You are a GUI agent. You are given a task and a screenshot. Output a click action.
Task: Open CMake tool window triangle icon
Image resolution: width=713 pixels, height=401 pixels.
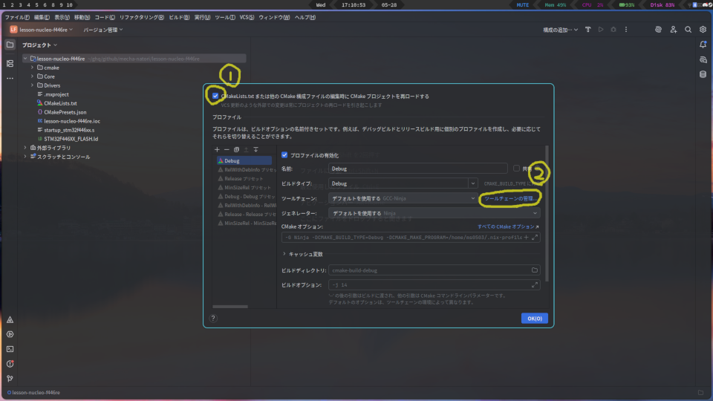[x=10, y=319]
